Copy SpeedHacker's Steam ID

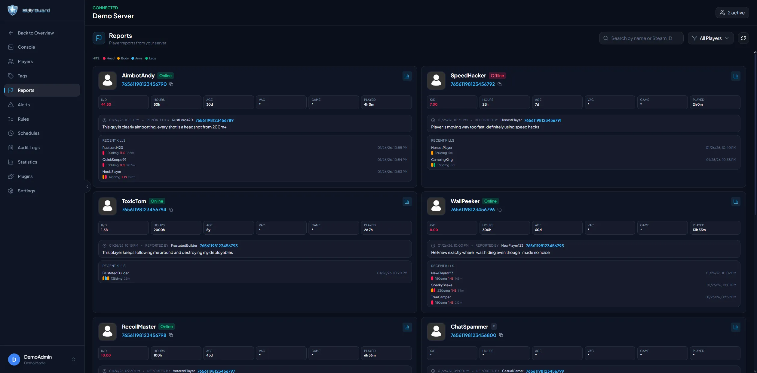[500, 84]
